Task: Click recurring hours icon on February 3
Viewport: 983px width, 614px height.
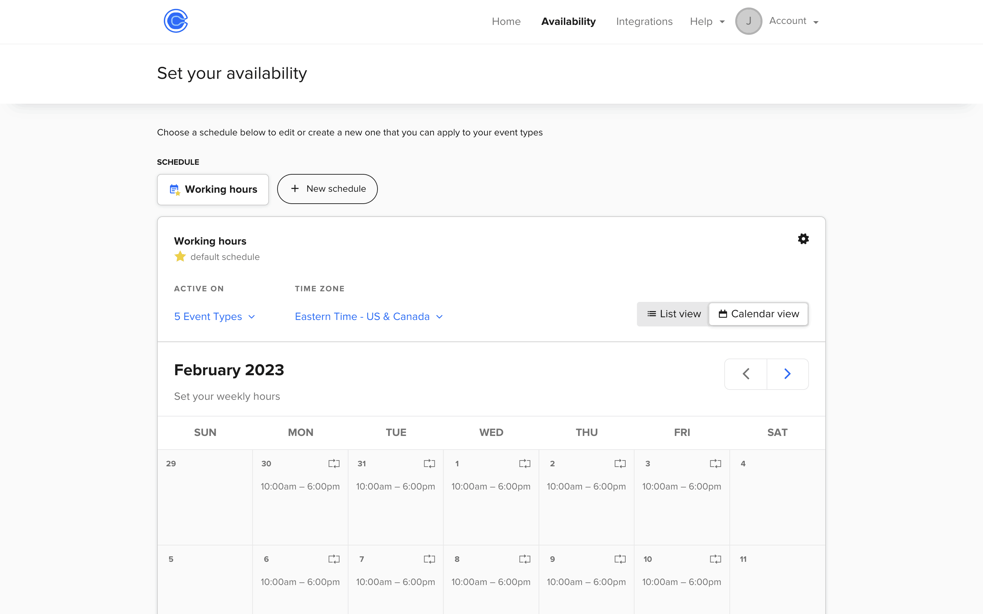Action: (715, 463)
